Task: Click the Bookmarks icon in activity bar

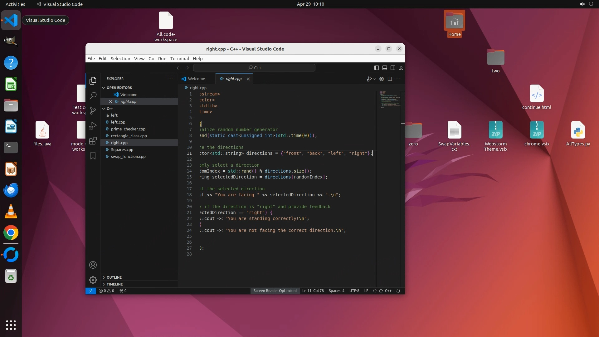Action: coord(93,156)
